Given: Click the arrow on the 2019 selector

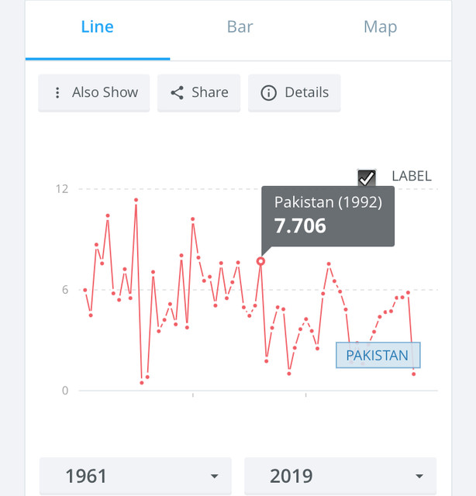Looking at the screenshot, I should click(x=419, y=477).
